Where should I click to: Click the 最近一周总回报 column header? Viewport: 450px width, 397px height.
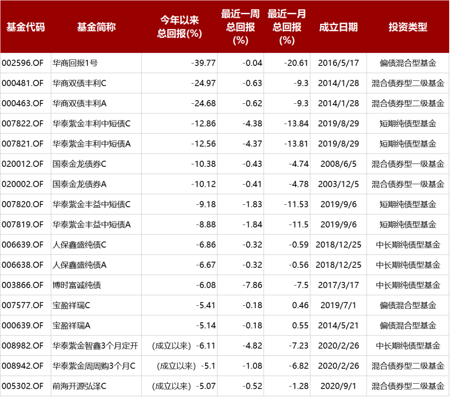(x=240, y=27)
